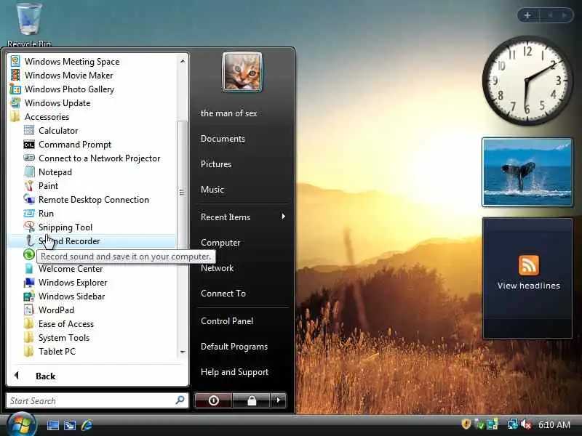Image resolution: width=582 pixels, height=436 pixels.
Task: Click the RSS feed headlines icon
Action: (x=529, y=265)
